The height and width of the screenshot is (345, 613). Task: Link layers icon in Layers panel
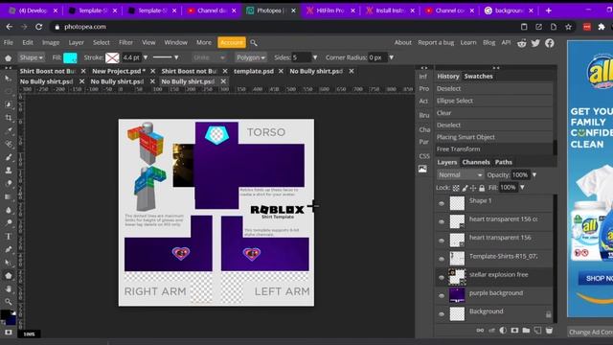[x=480, y=331]
